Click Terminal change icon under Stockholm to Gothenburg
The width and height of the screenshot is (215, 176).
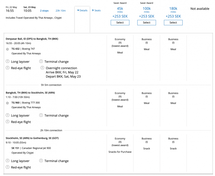pyautogui.click(x=41, y=161)
